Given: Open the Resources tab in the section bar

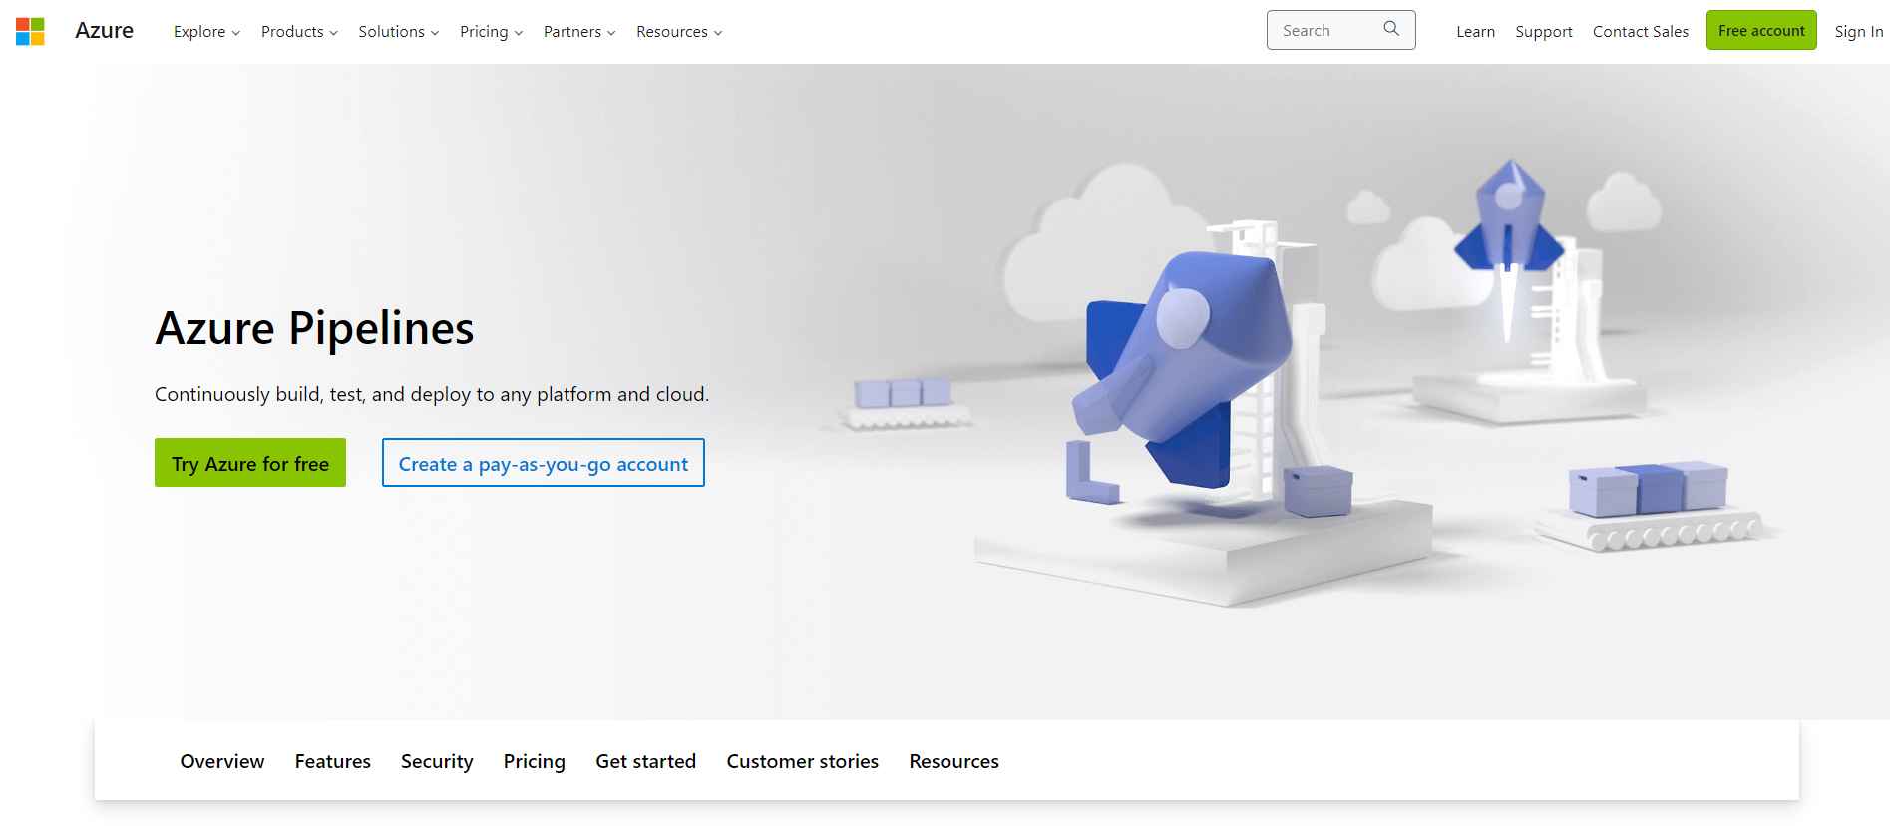Looking at the screenshot, I should [x=953, y=761].
